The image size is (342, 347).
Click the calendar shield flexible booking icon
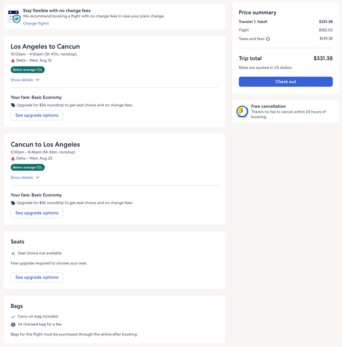pyautogui.click(x=14, y=17)
